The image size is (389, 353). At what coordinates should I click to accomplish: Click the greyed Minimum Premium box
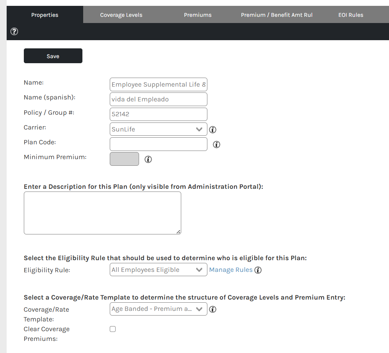tap(124, 159)
